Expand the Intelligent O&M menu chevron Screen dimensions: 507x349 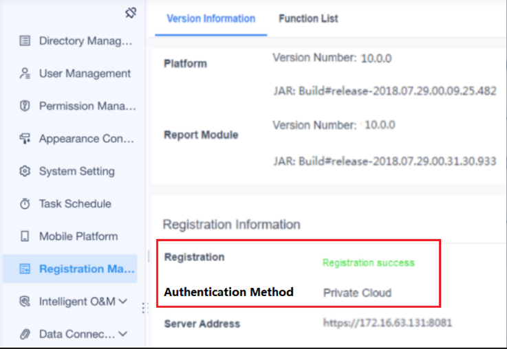click(123, 301)
